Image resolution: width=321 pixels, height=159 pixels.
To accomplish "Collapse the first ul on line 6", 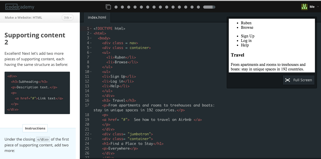I will click(x=91, y=52).
